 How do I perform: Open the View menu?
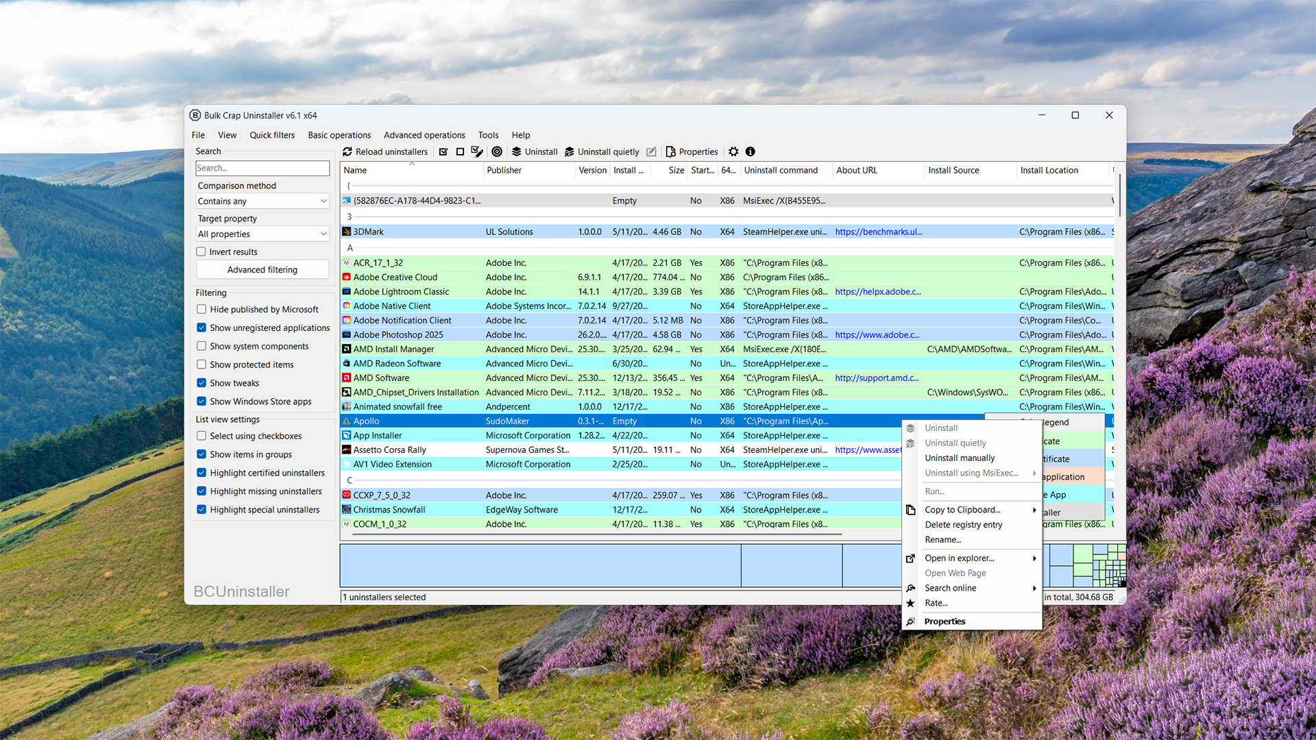pos(227,135)
